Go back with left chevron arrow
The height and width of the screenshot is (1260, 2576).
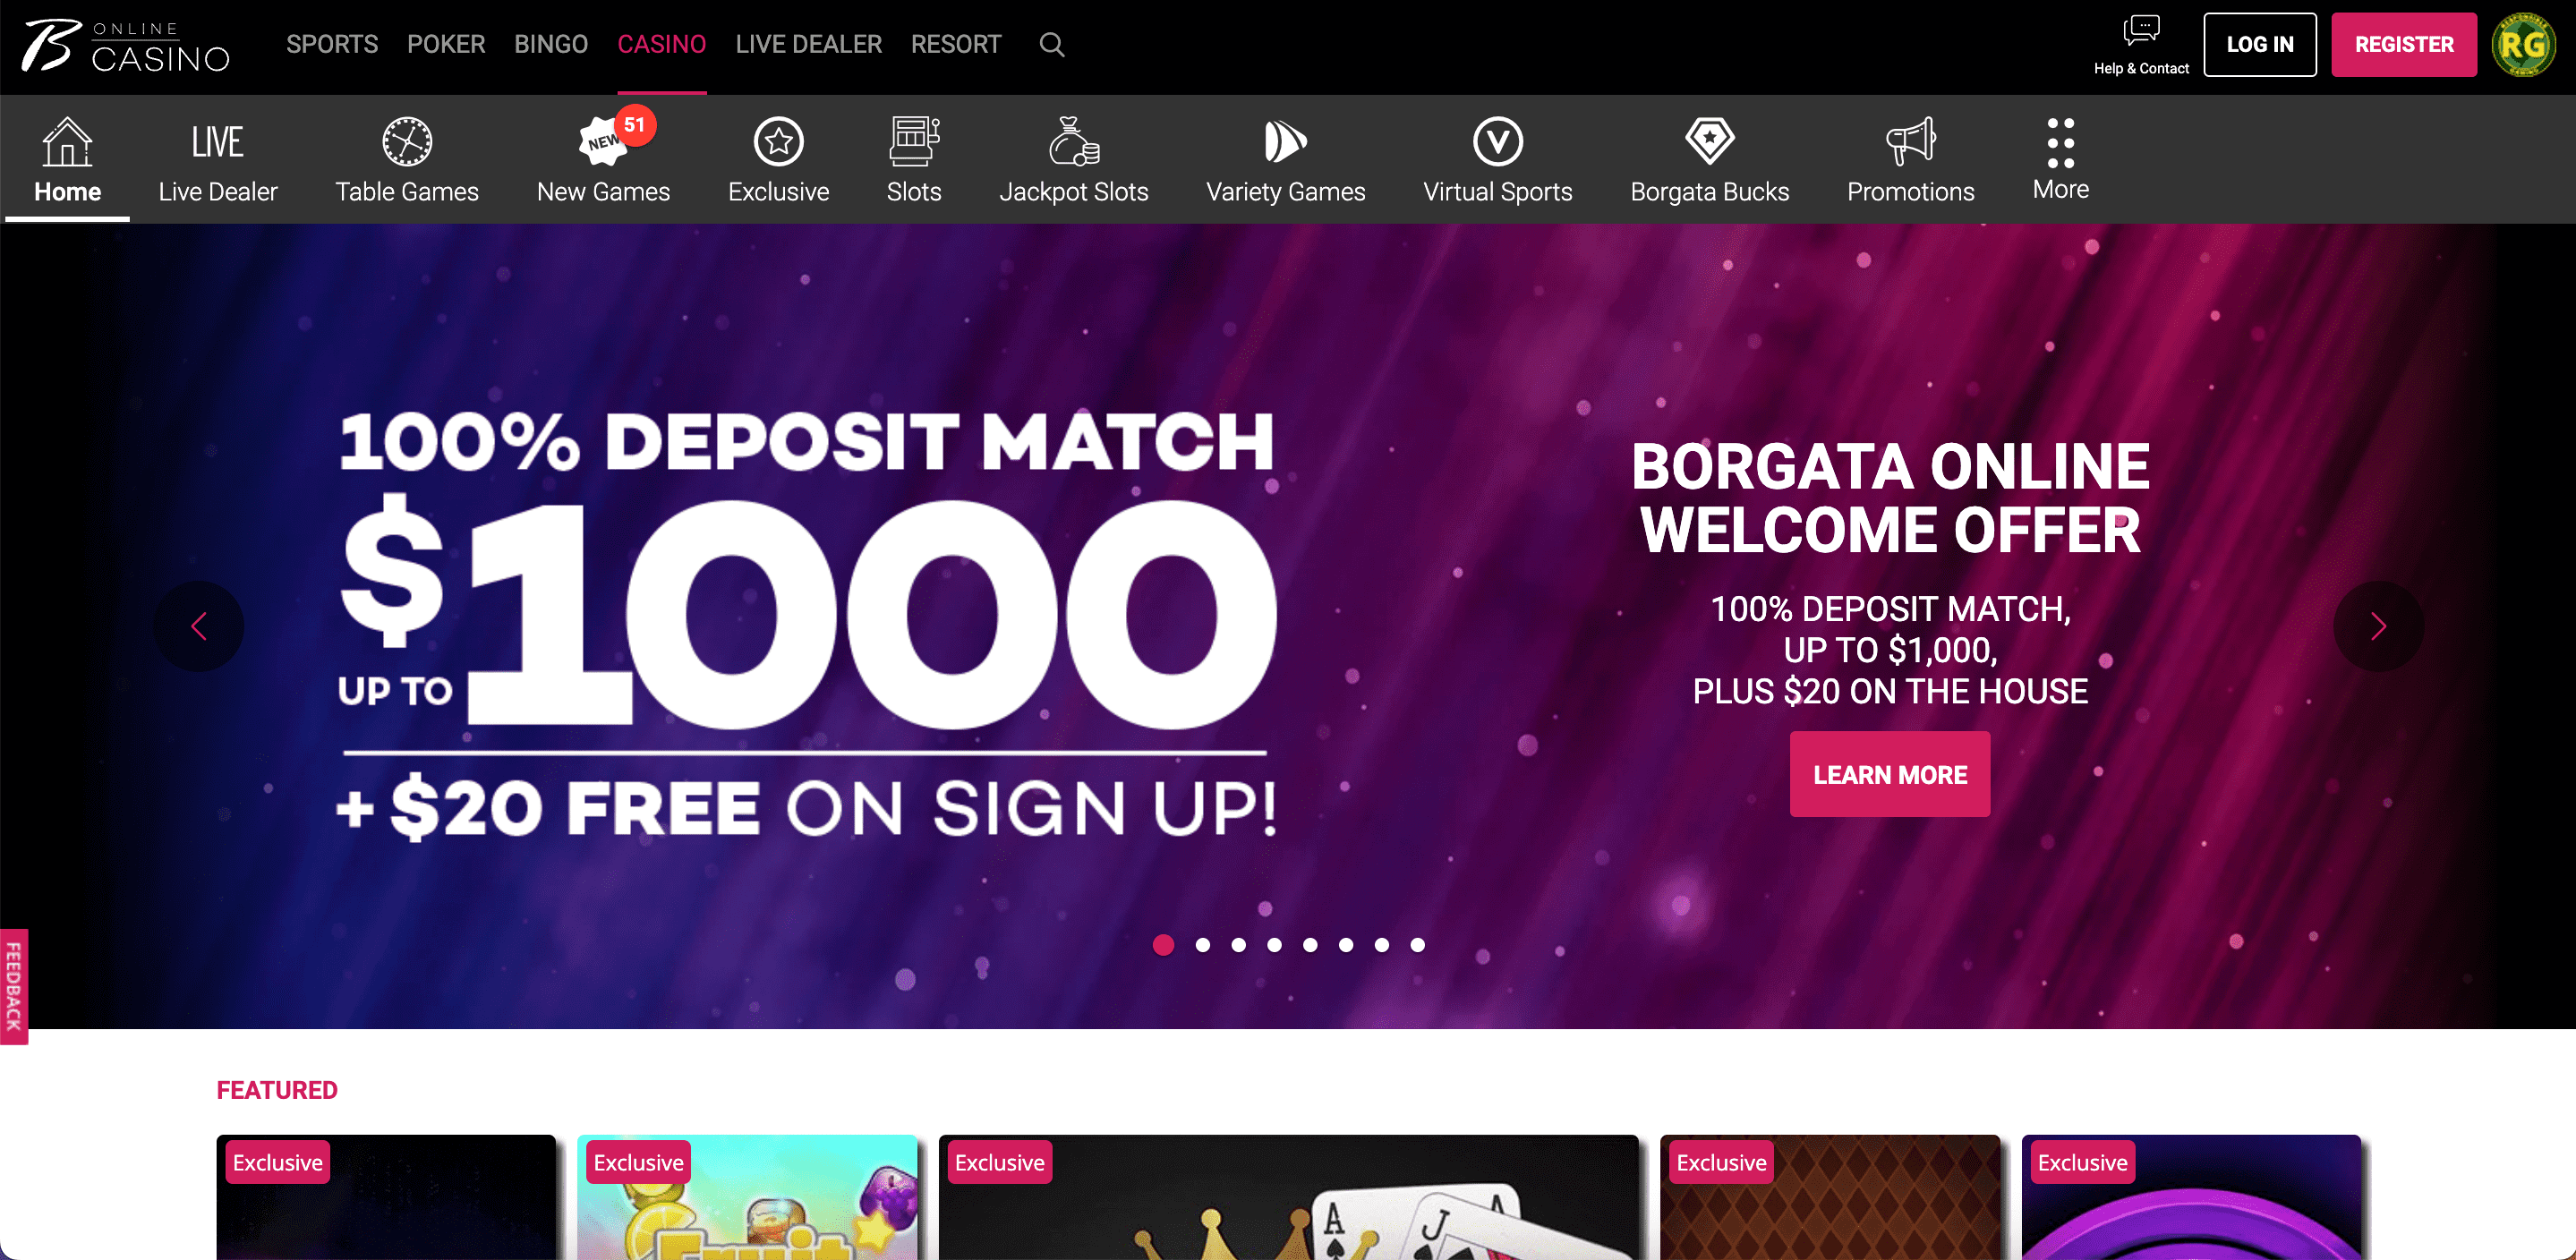tap(199, 626)
